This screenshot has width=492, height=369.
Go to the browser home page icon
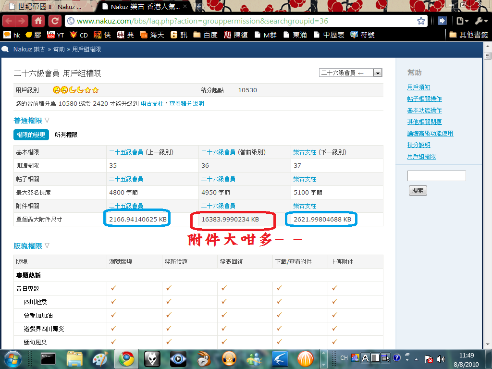38,21
